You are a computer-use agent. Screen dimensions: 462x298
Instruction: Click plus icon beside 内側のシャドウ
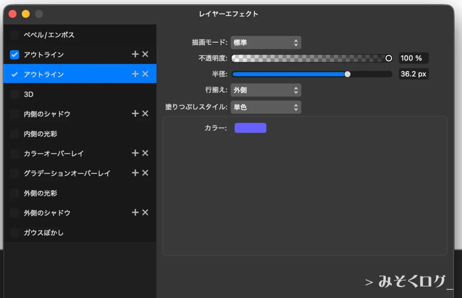(134, 114)
